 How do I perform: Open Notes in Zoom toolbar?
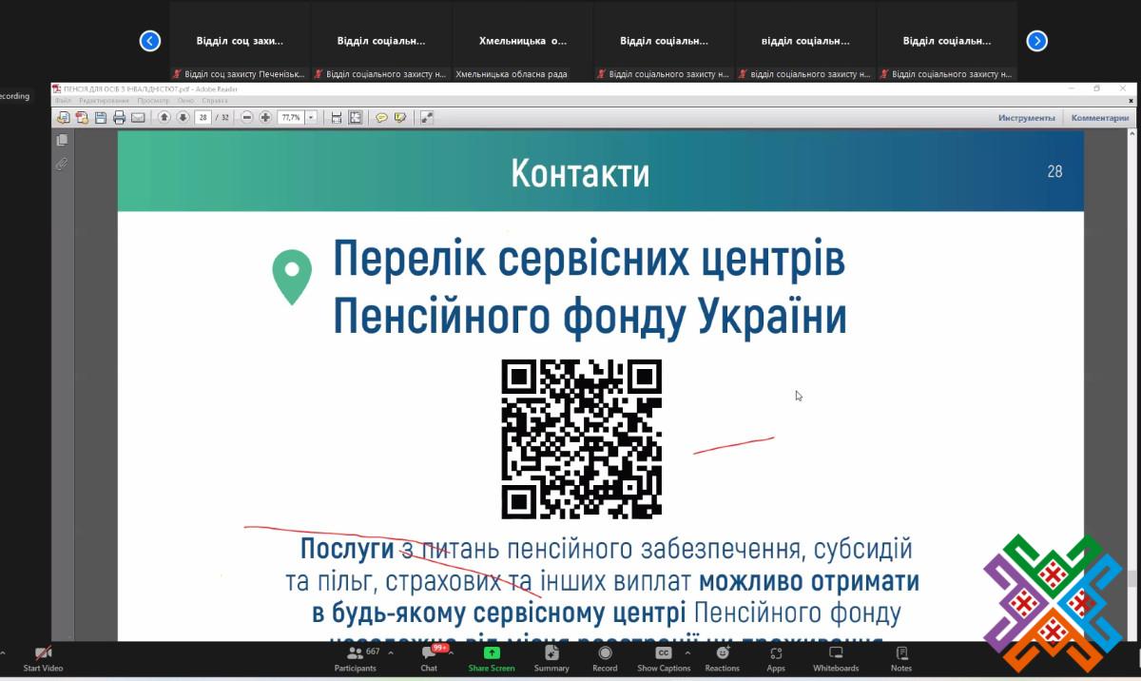point(901,658)
